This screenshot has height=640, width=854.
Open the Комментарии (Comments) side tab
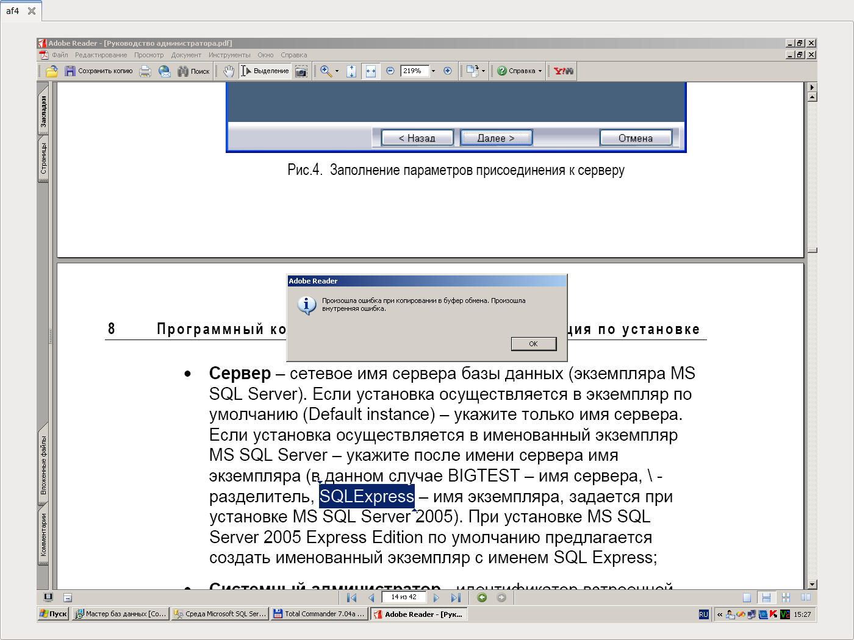pyautogui.click(x=43, y=535)
